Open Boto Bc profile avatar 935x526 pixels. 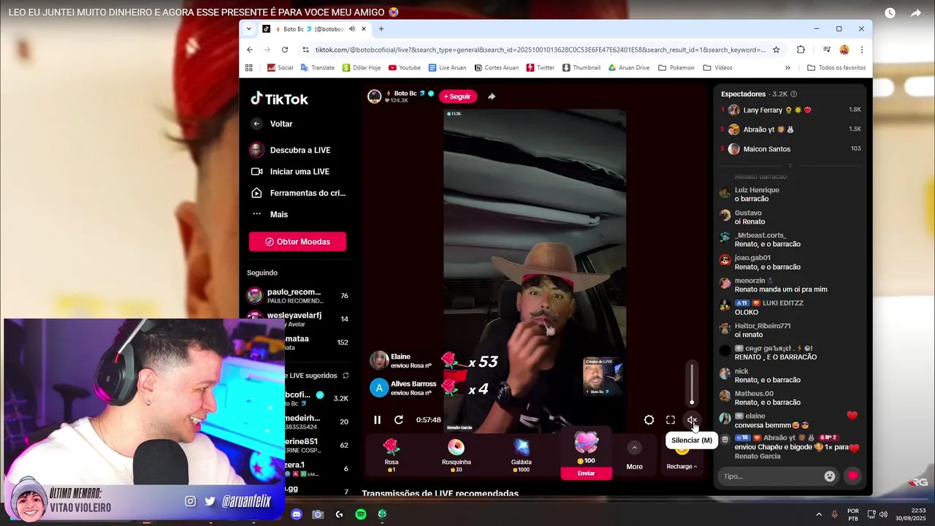[x=375, y=96]
